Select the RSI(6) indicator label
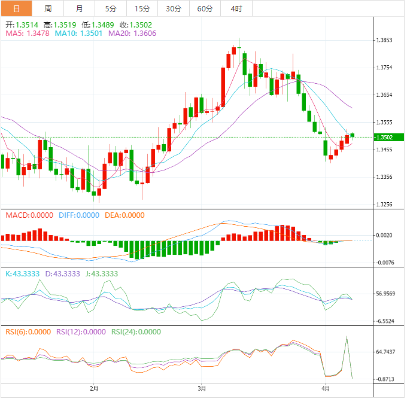 point(28,331)
